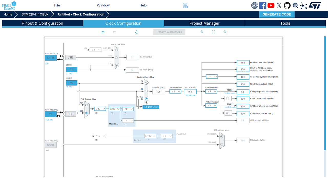Viewport: 328px width, 179px height.
Task: Click the Zoom out magnifier icon
Action: [x=225, y=32]
